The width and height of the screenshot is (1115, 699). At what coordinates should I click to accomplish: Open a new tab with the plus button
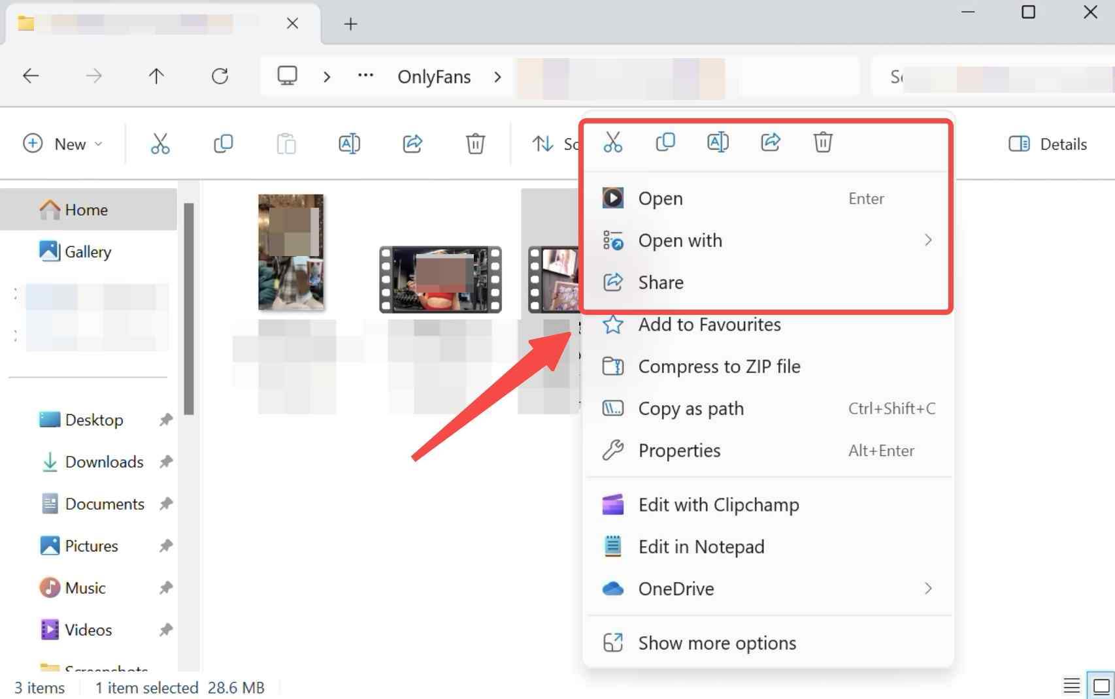(x=351, y=24)
